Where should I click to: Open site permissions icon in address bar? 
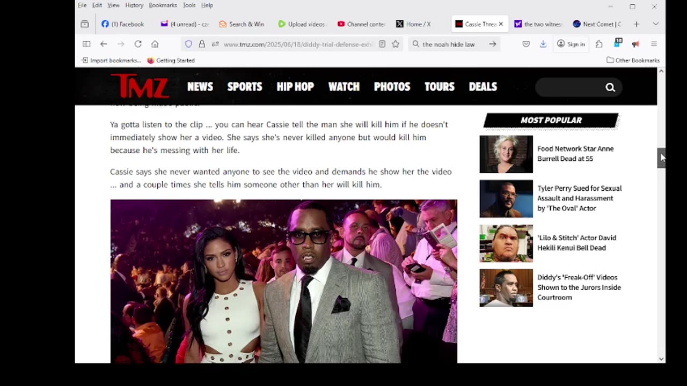coord(215,44)
